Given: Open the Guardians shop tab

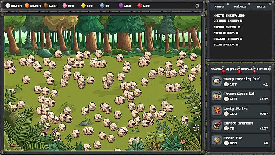Looking at the screenshot, I should coord(248,69).
